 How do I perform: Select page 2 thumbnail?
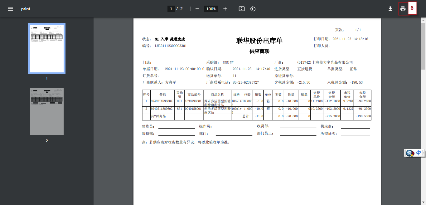click(47, 111)
